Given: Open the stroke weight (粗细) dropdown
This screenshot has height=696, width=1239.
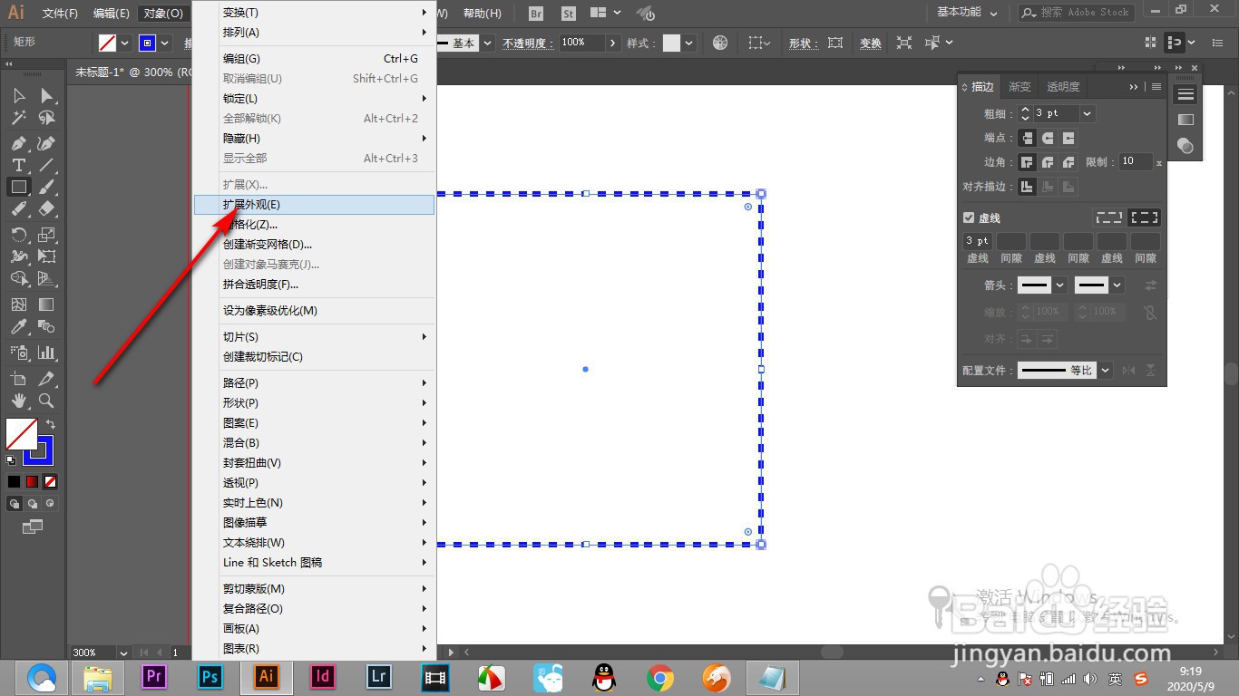Looking at the screenshot, I should [1088, 113].
